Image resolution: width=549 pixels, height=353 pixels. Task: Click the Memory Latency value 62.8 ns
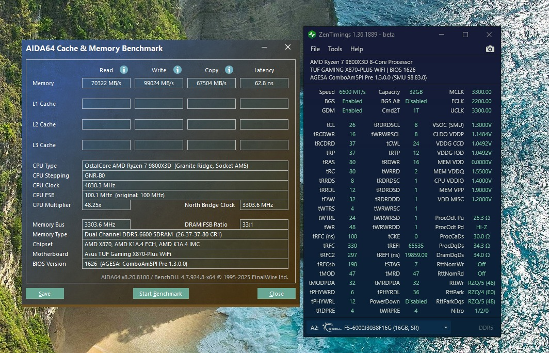pos(264,83)
